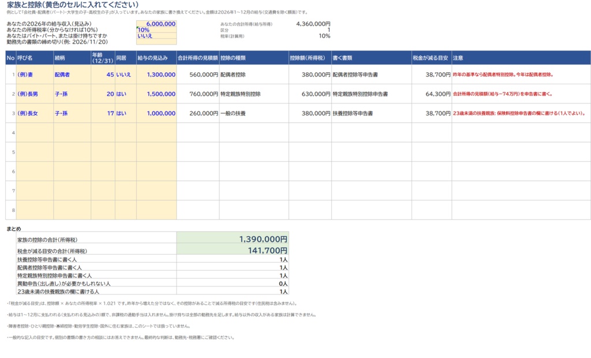591x358 pixels.
Task: Click the empty deadline cell beside 勤務先の書類の締め切り
Action: [x=156, y=42]
